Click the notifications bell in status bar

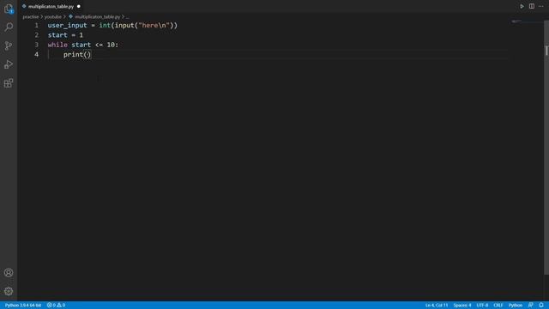point(541,306)
